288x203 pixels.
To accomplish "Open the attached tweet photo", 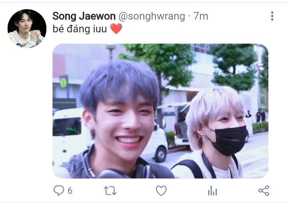I will [x=160, y=111].
